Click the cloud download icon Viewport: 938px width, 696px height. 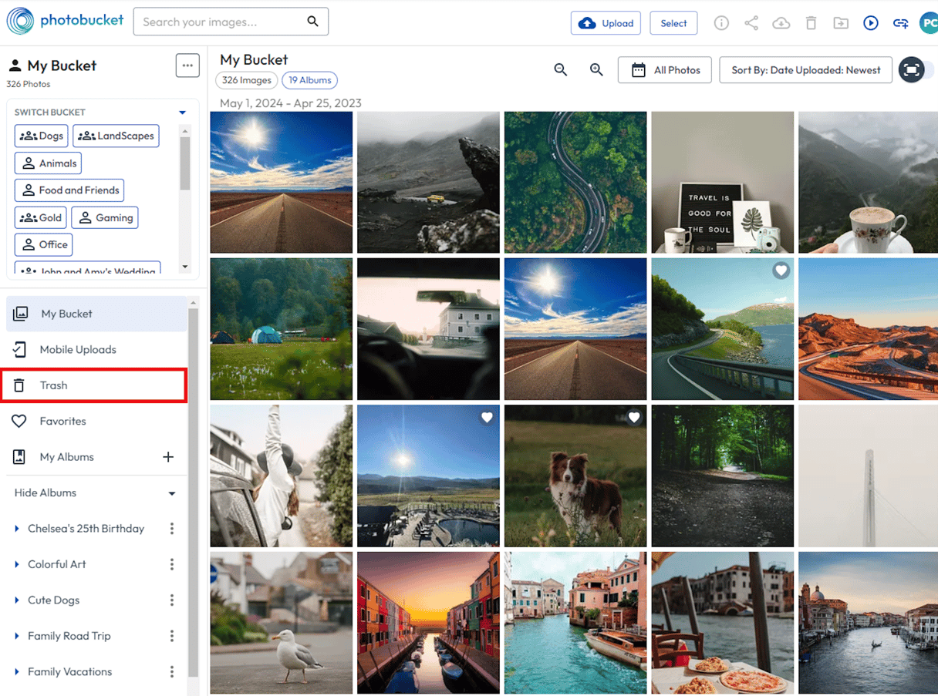click(781, 23)
